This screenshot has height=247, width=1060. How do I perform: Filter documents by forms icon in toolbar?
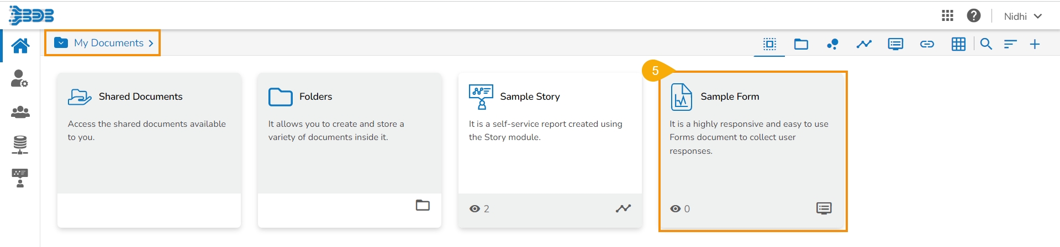pos(895,44)
